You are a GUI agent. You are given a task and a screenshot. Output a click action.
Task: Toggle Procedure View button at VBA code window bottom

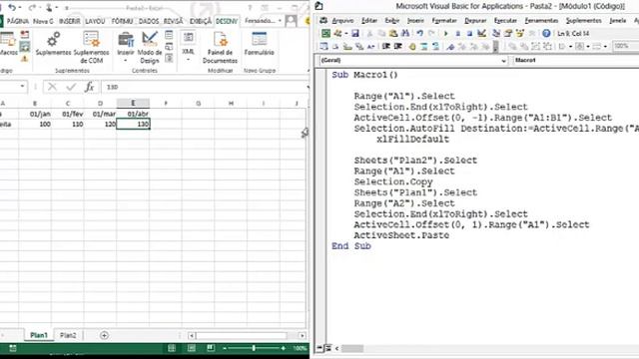(319, 348)
